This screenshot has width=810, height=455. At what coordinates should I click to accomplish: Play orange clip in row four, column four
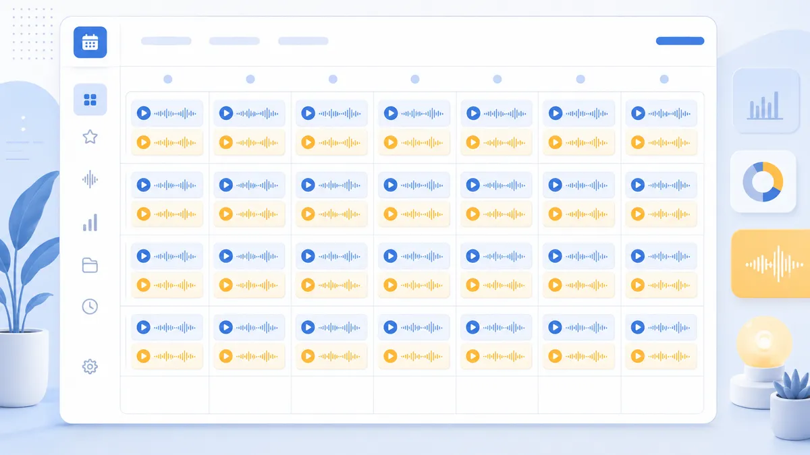coord(390,356)
